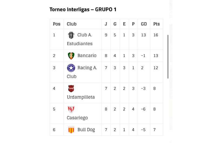Click the 16 points cell for Estudiantes
Screen dimensions: 216x143
coord(156,35)
